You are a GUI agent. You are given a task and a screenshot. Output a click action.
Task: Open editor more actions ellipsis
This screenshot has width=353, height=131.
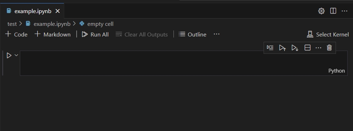(344, 11)
